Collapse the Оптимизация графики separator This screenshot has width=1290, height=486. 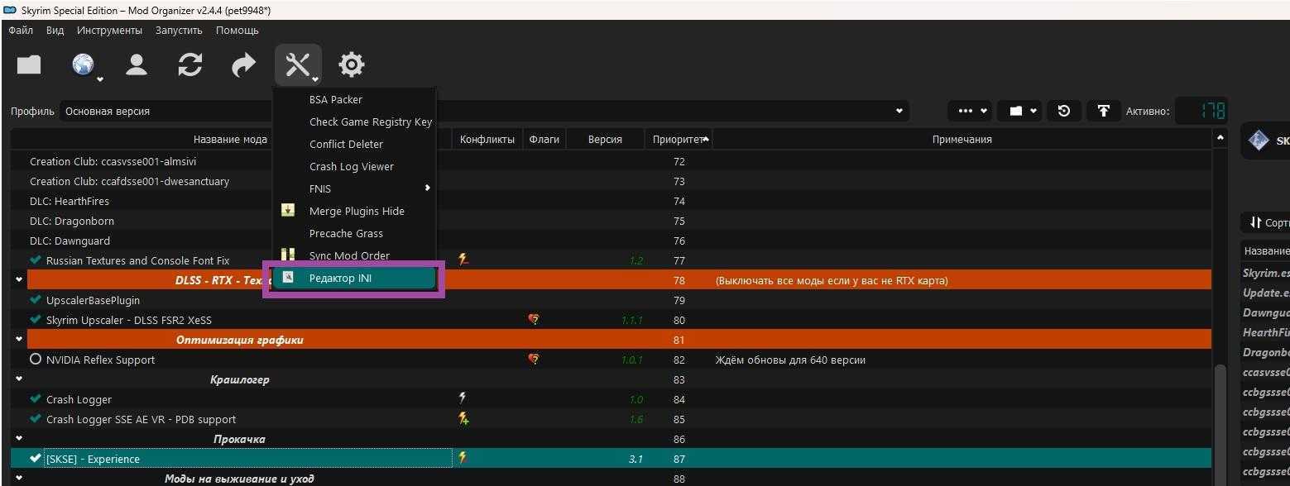coord(18,340)
